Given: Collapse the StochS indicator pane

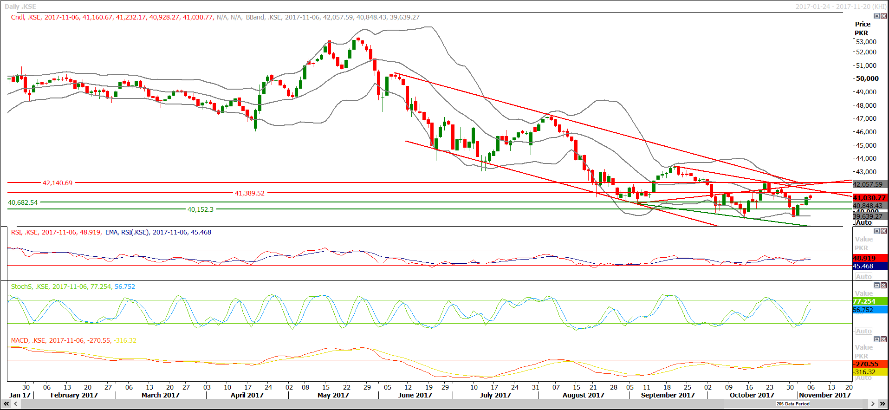Looking at the screenshot, I should [876, 285].
